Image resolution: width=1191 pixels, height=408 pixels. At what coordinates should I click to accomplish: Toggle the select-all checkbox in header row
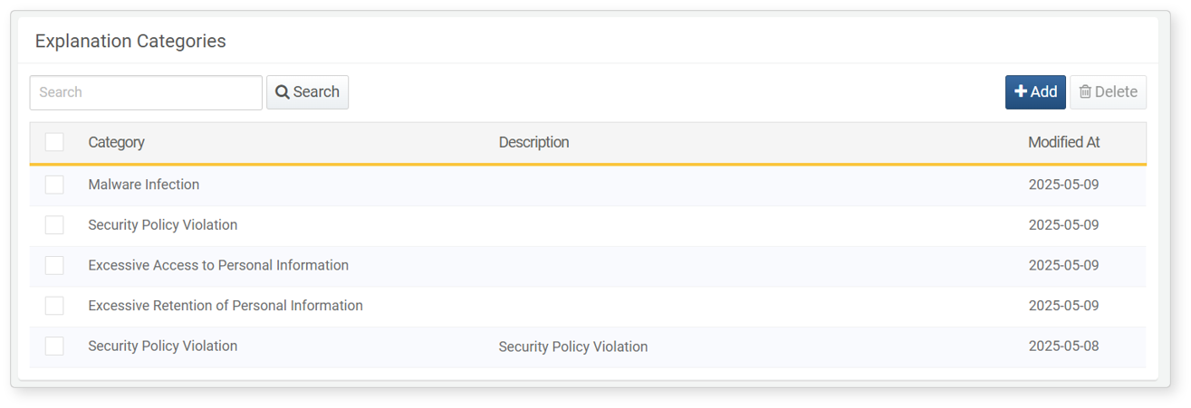[x=54, y=142]
